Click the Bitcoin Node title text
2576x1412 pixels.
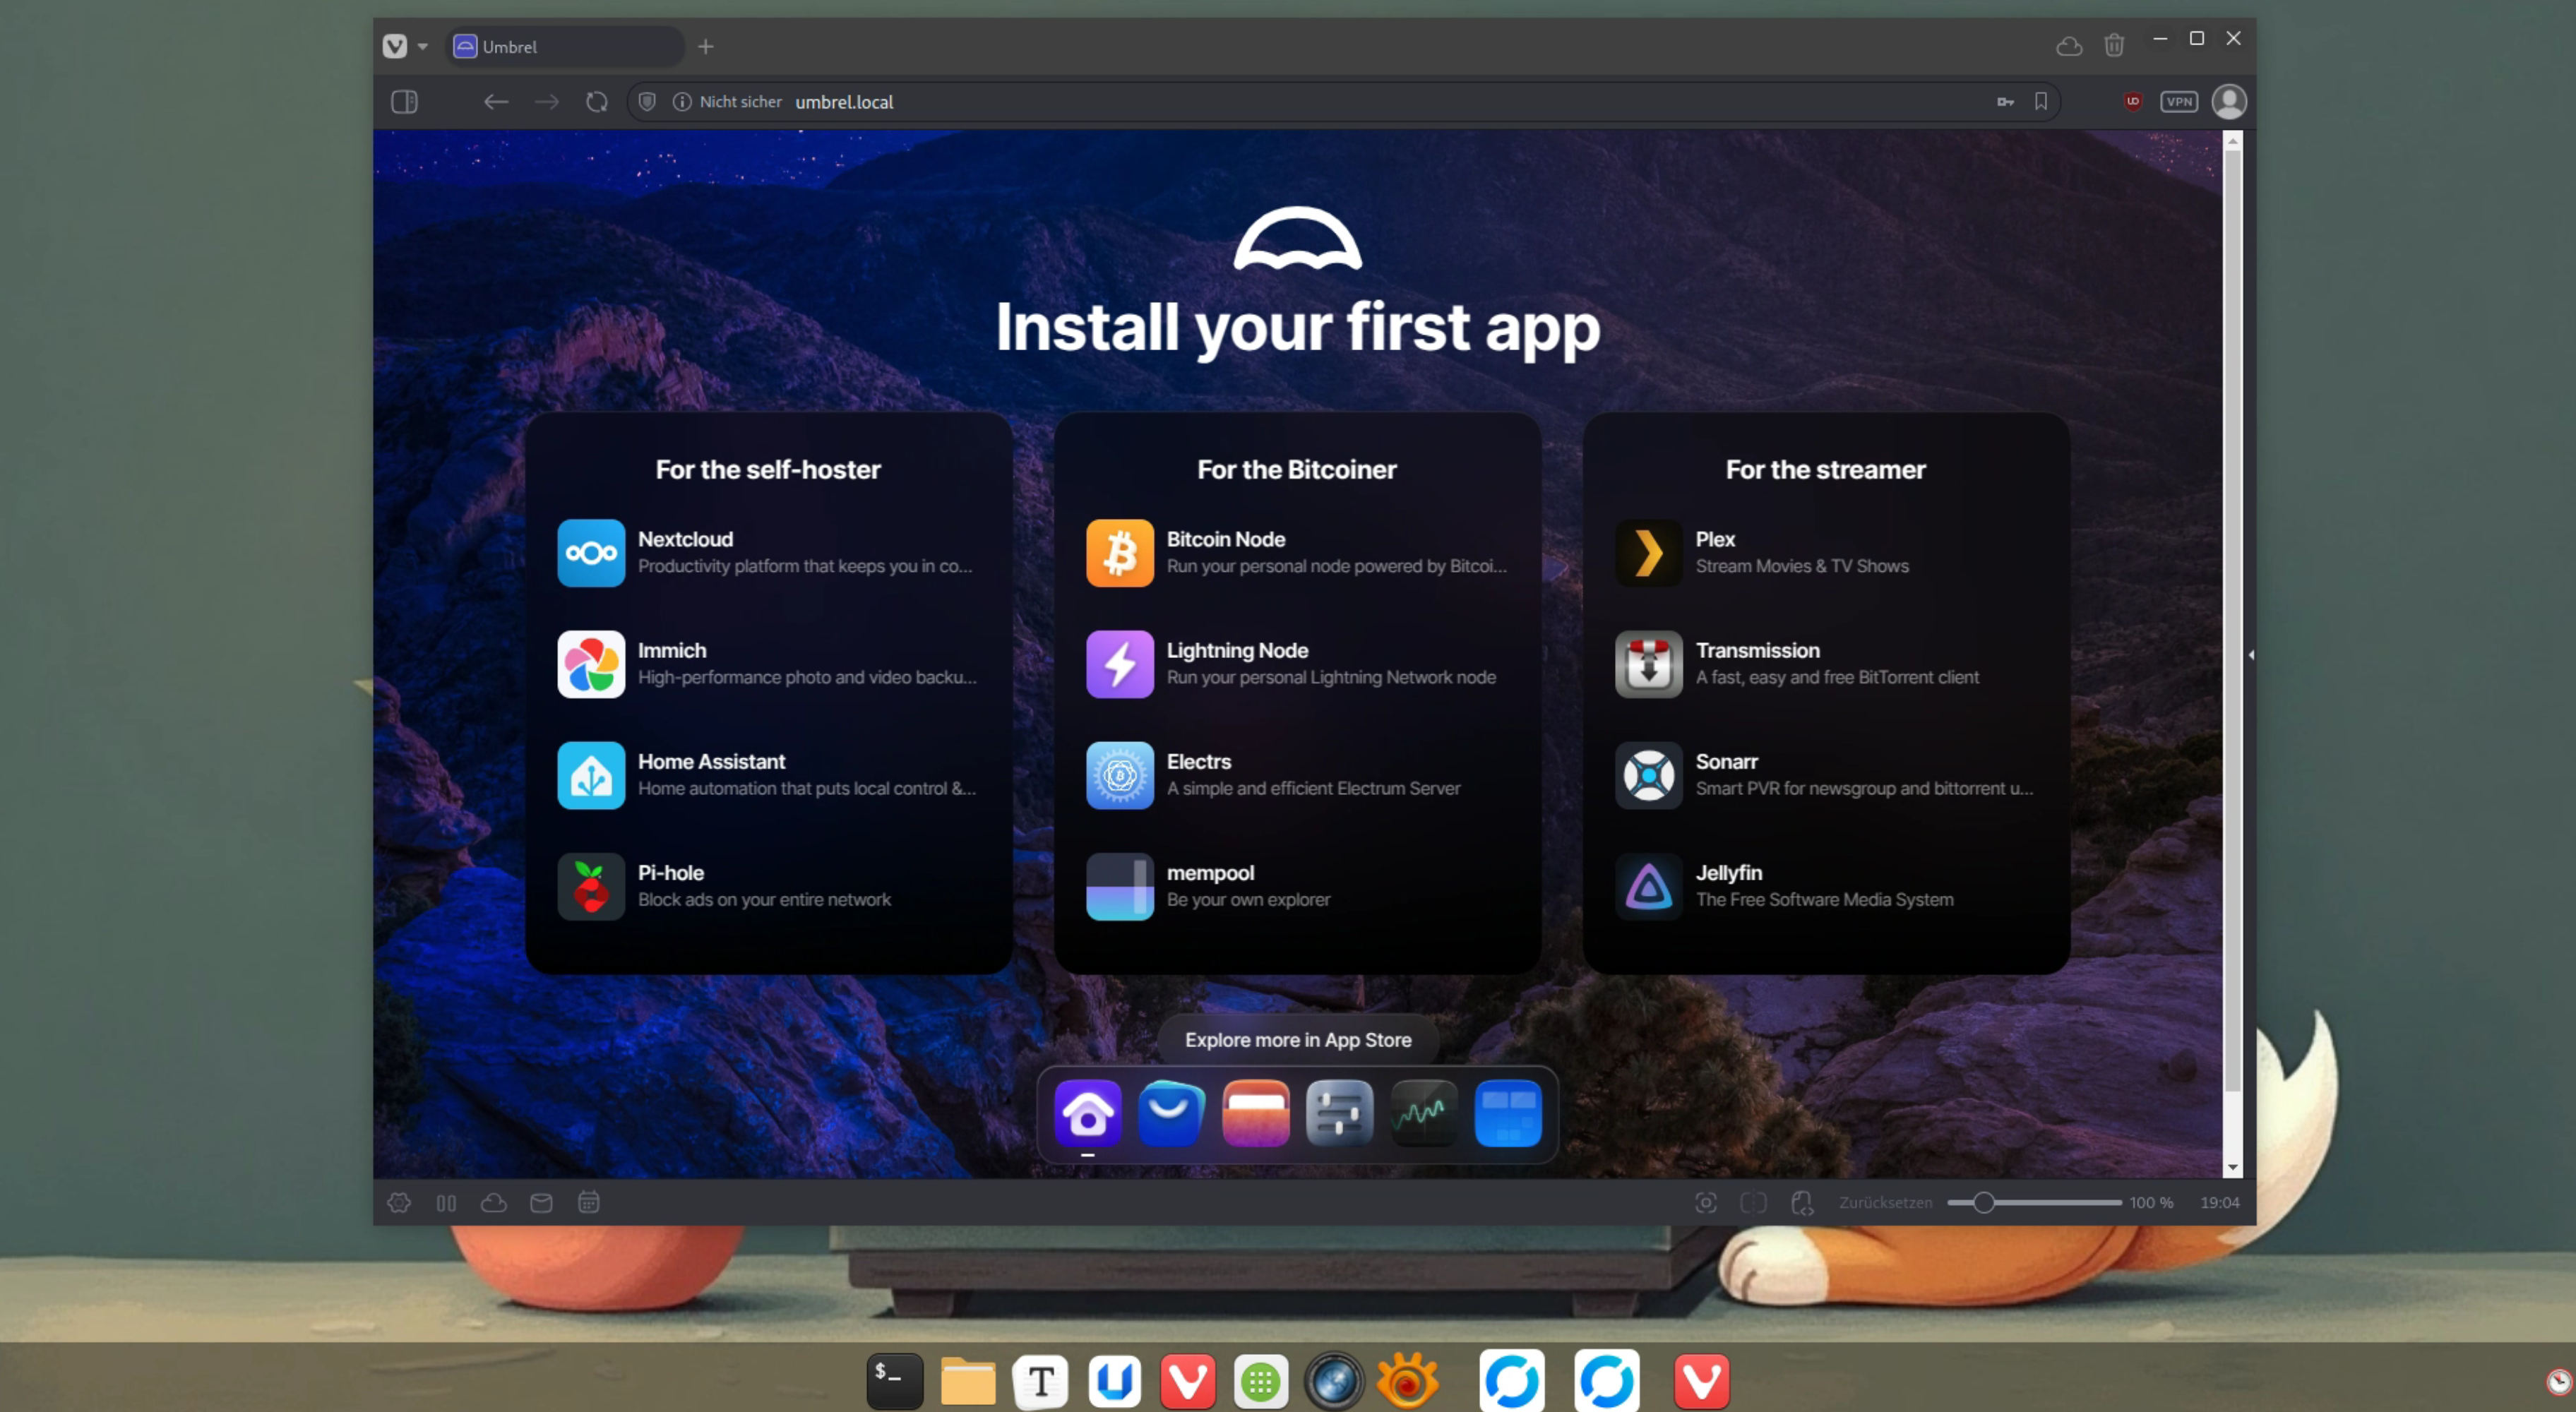point(1226,539)
